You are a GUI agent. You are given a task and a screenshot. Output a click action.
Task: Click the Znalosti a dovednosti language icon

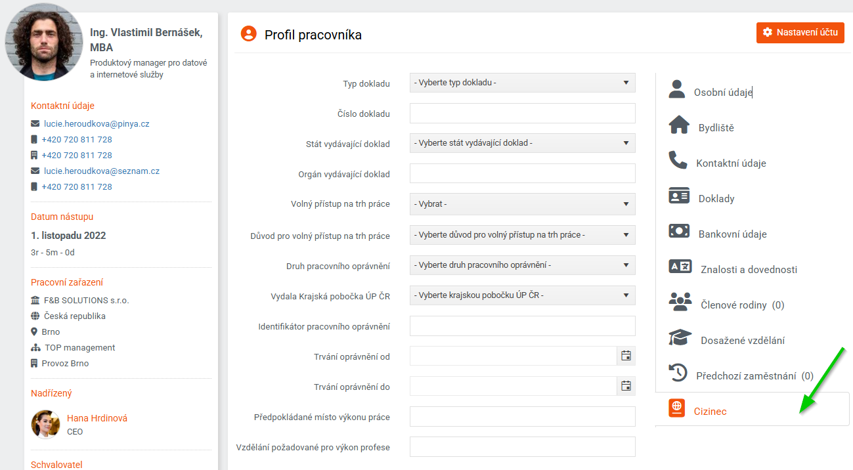(x=680, y=267)
